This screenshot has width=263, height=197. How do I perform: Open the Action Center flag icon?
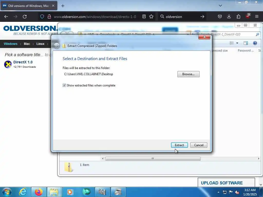coord(231,192)
